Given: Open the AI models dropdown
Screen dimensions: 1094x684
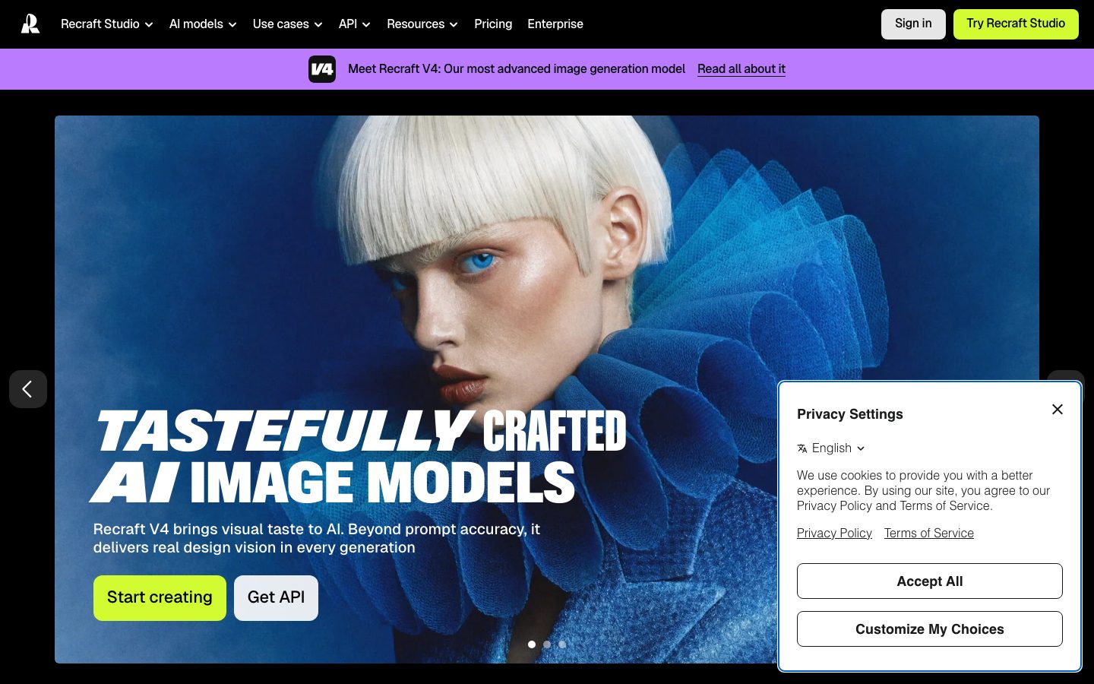Looking at the screenshot, I should click(x=202, y=24).
